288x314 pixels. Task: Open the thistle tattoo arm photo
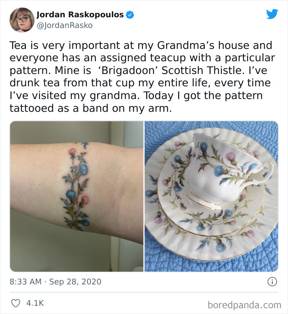77,196
